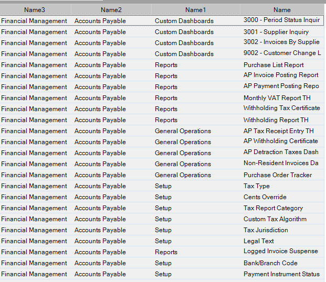The height and width of the screenshot is (282, 326).
Task: Select the Cents Override cell
Action: click(282, 197)
